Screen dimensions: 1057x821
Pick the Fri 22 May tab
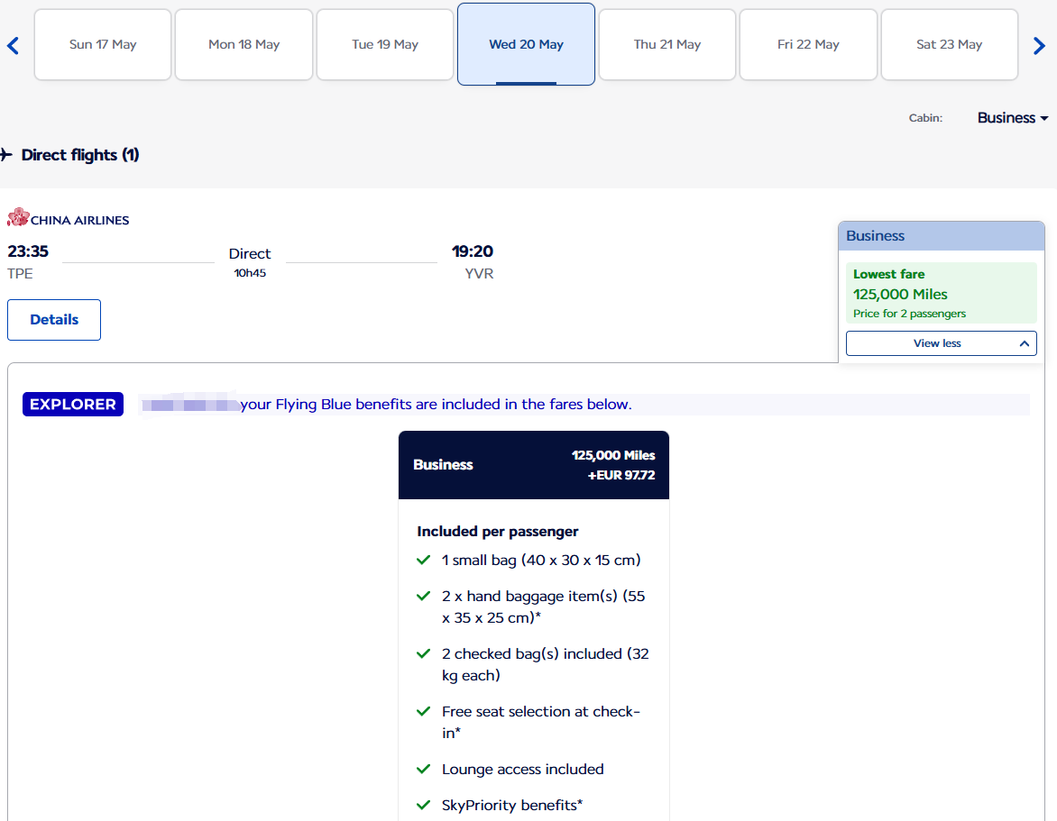click(808, 45)
